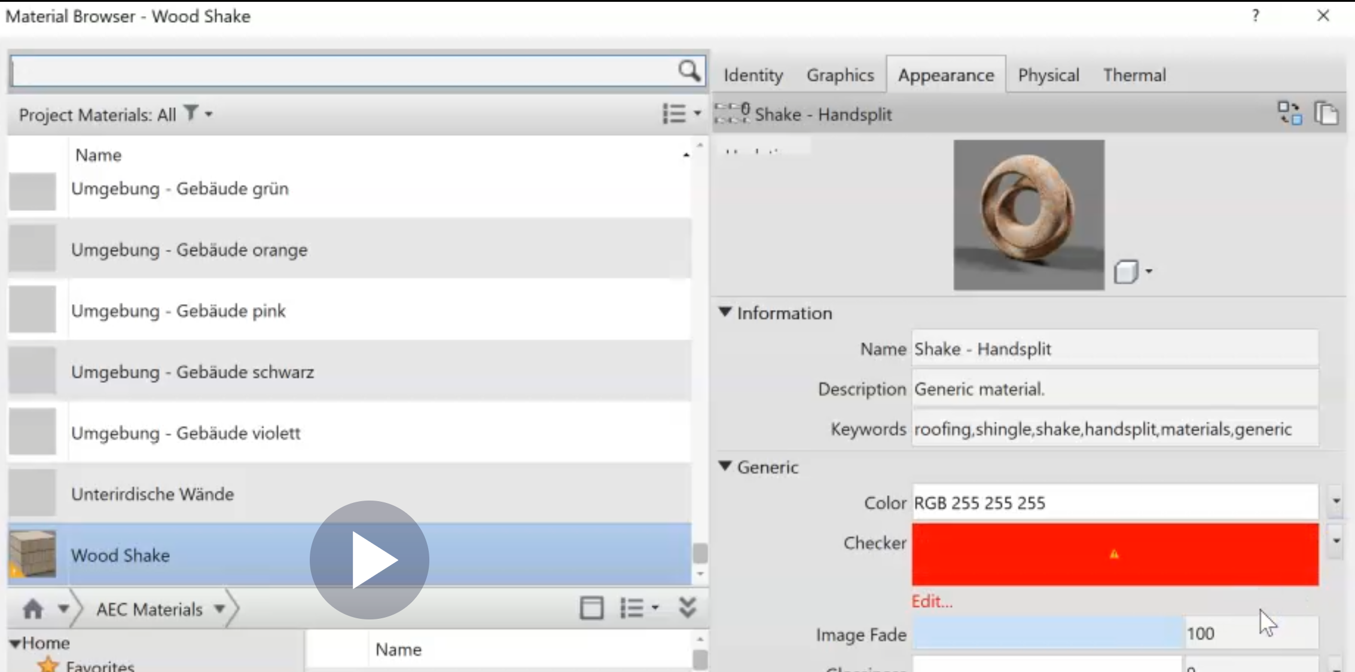
Task: Click the red Edit... link
Action: pyautogui.click(x=932, y=602)
